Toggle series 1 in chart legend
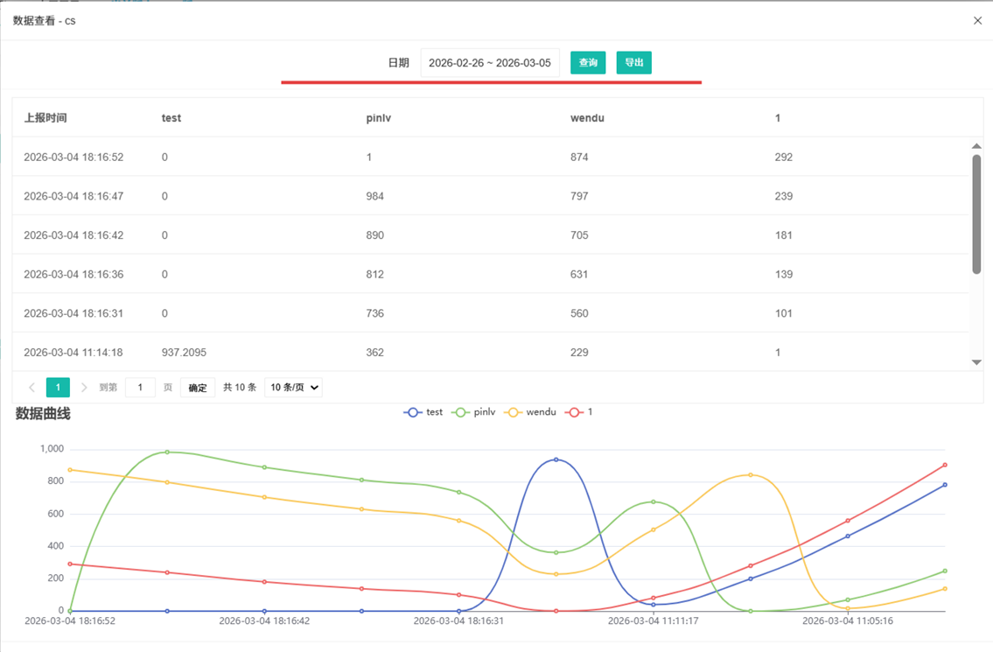 click(579, 412)
